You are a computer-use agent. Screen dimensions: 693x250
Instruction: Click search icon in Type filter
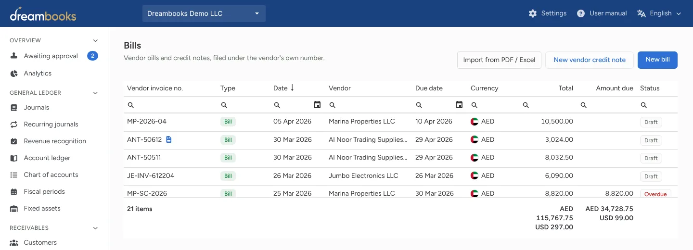coord(224,105)
